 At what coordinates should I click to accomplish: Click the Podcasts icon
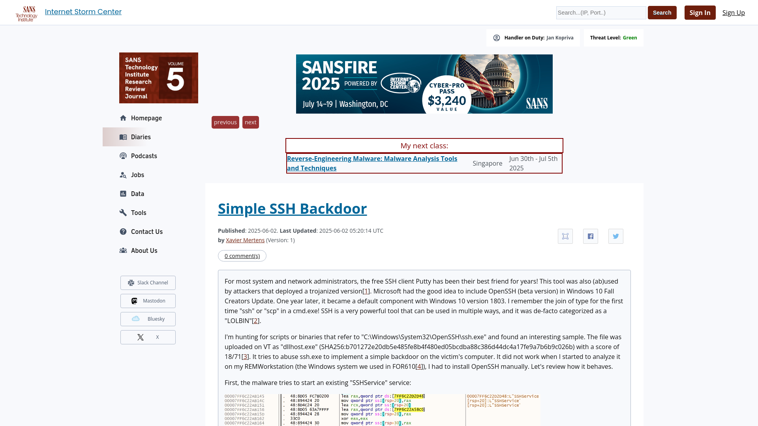click(x=123, y=156)
